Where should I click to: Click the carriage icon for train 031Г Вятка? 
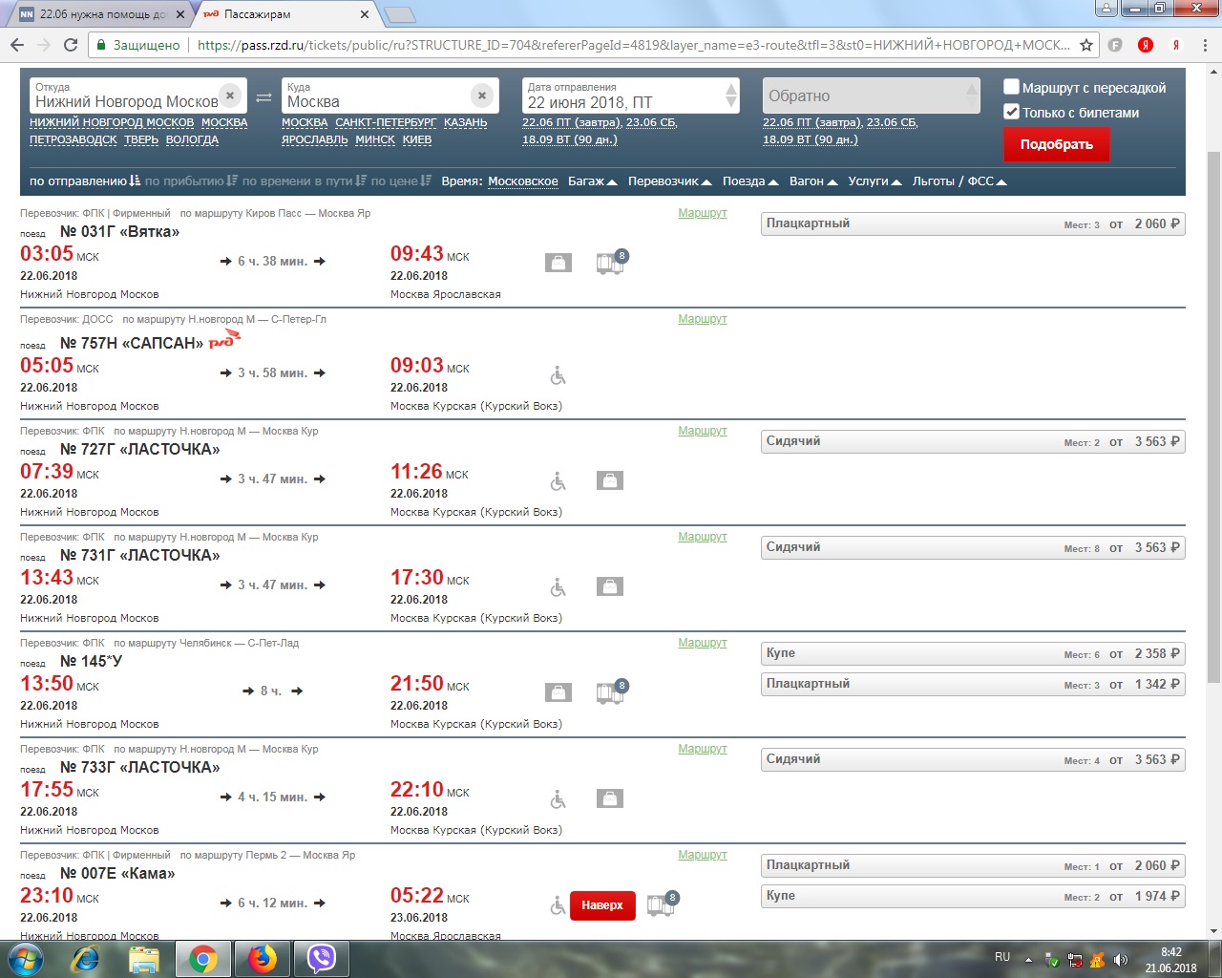pos(611,262)
